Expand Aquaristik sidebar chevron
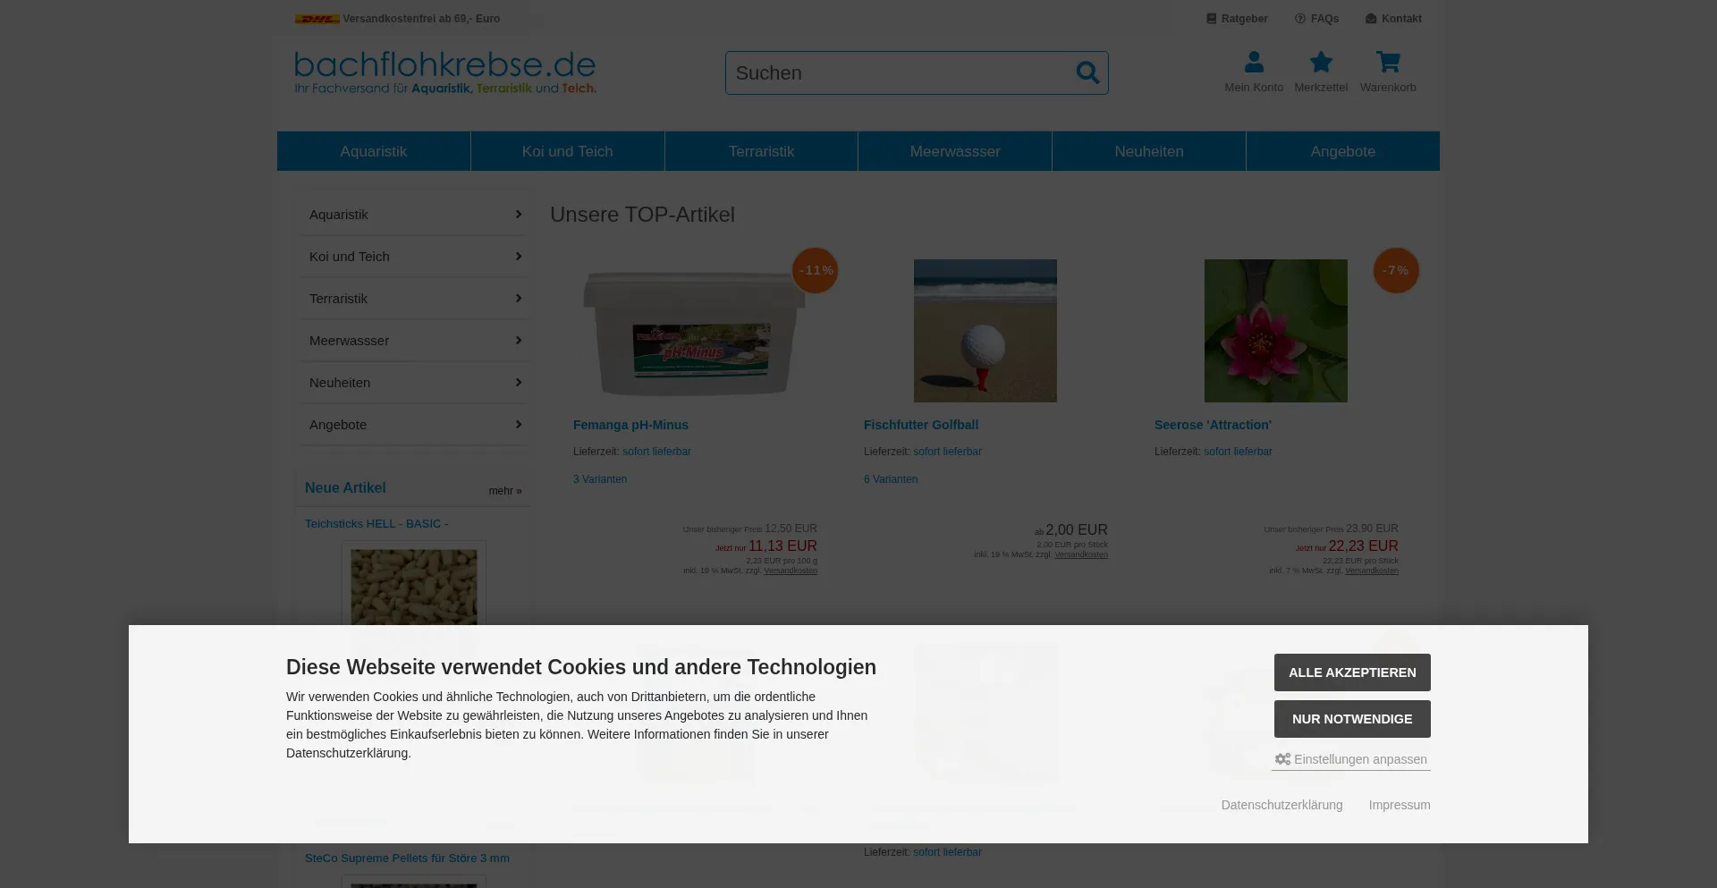The image size is (1717, 888). [x=518, y=214]
